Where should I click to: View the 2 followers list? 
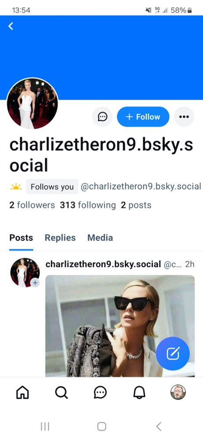(32, 205)
